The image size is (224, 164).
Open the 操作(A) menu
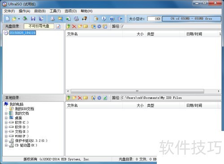[25, 11]
